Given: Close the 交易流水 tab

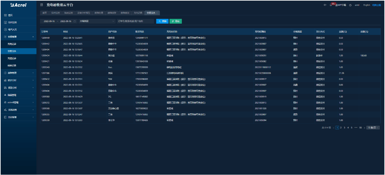Looking at the screenshot, I should tap(157, 13).
